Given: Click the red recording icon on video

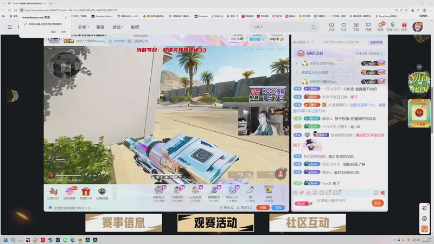Looking at the screenshot, I should [x=280, y=174].
